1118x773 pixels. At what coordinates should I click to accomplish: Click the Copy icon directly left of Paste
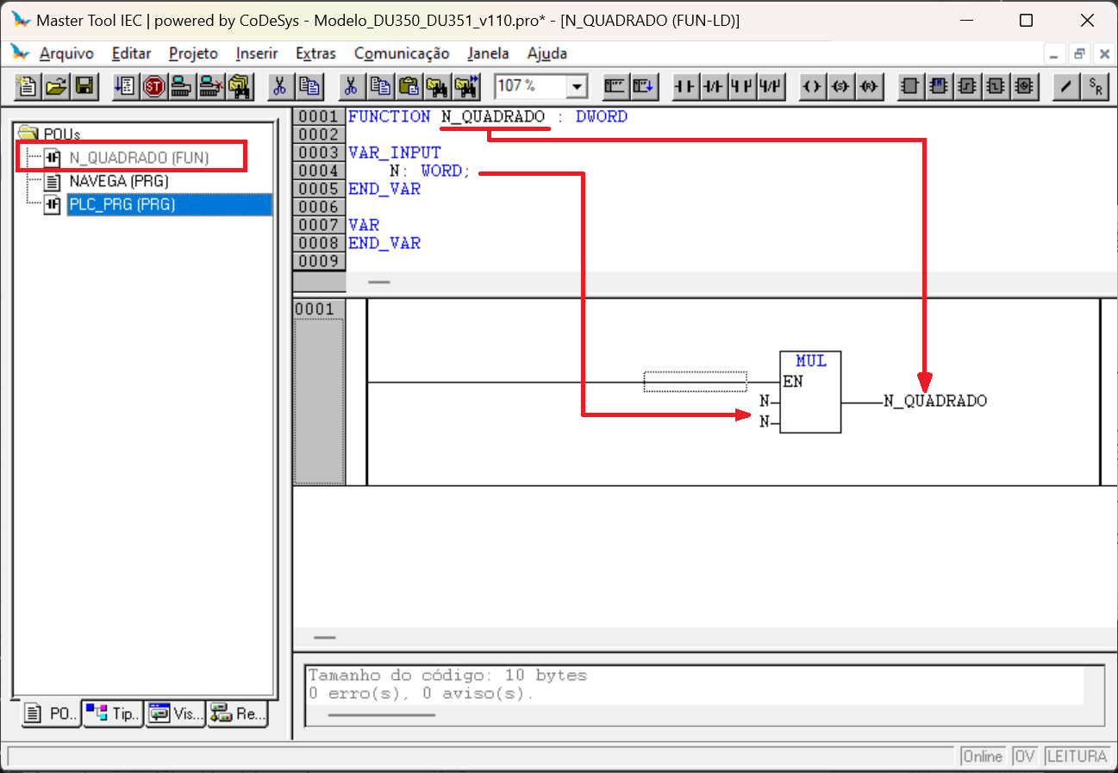[380, 86]
